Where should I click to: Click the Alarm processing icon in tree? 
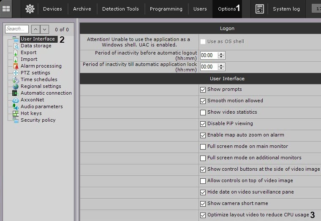coord(16,66)
